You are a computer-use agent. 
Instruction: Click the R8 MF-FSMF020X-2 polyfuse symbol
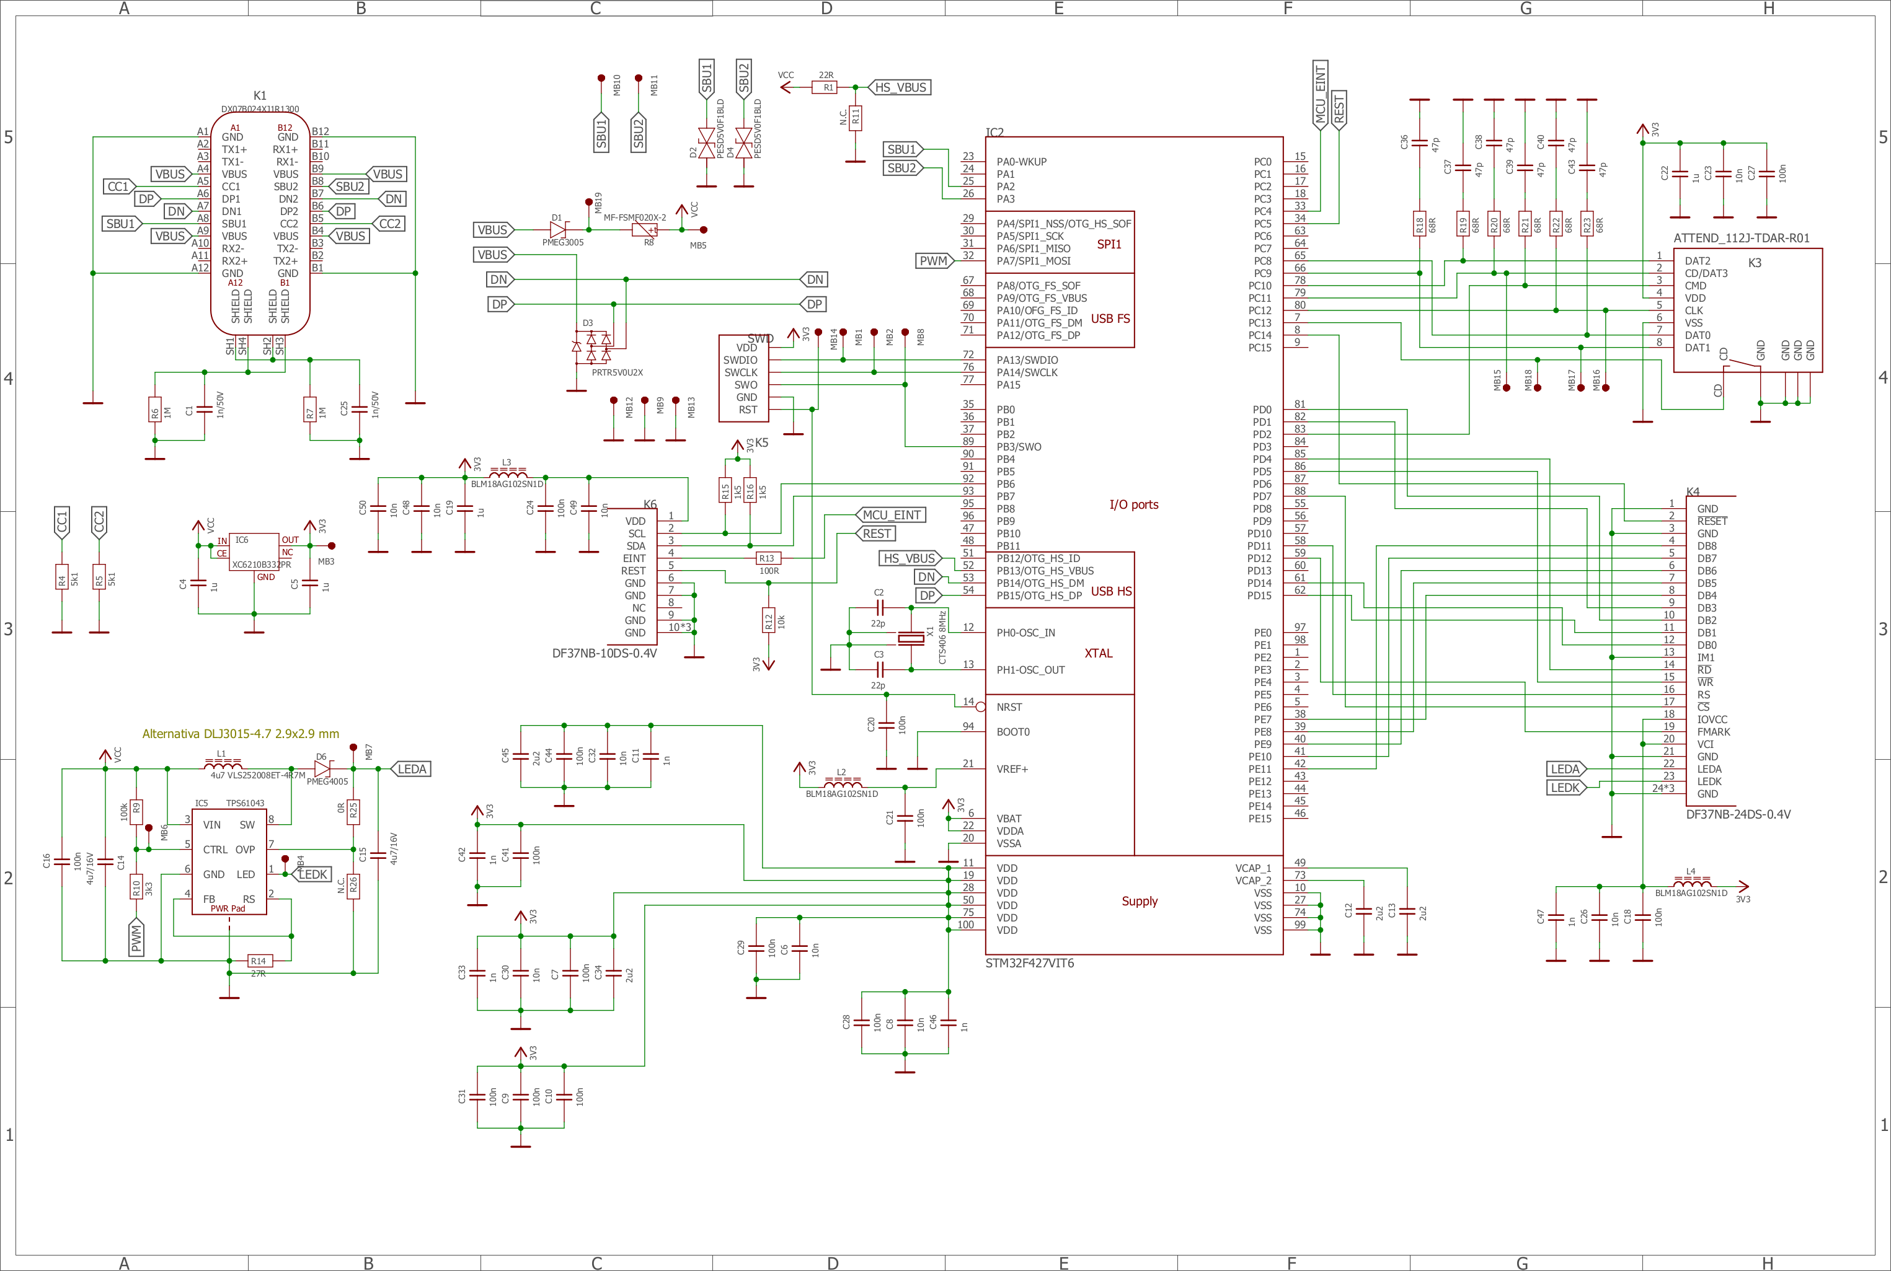[645, 230]
